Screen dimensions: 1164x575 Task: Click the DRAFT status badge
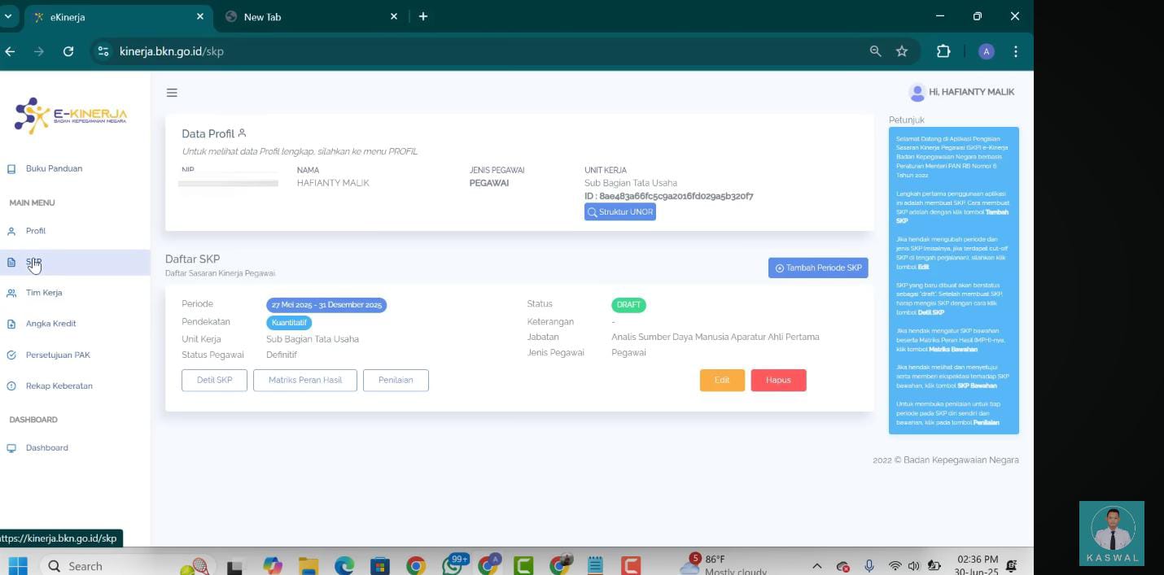tap(628, 305)
